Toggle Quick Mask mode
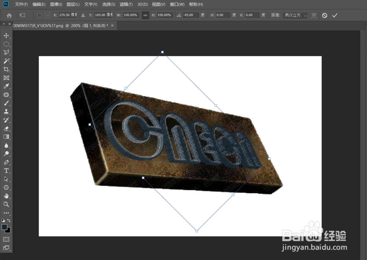This screenshot has height=260, width=367. tap(6, 239)
